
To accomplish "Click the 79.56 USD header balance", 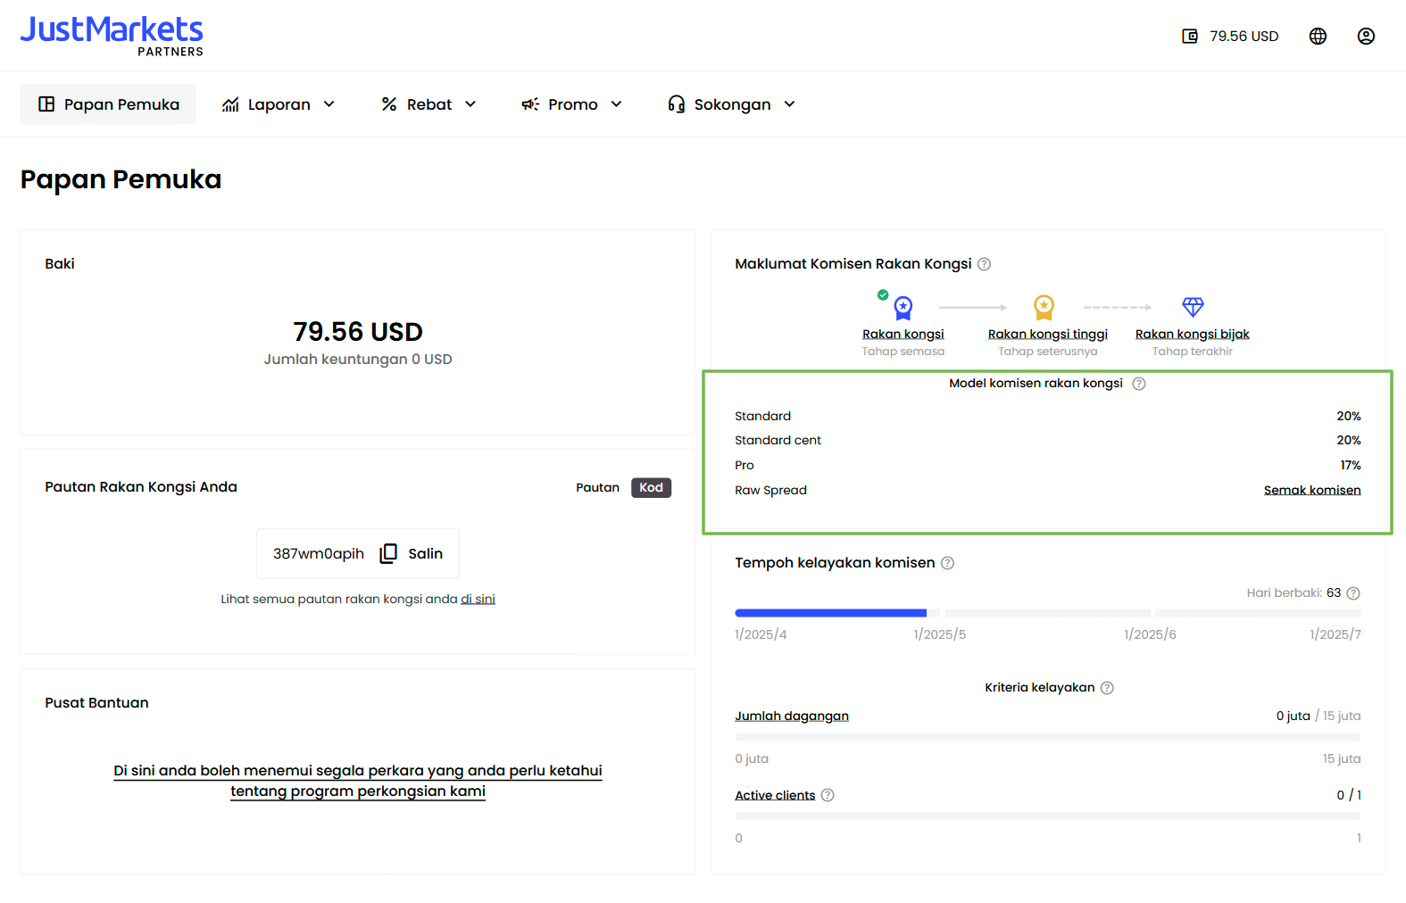I will (1244, 37).
